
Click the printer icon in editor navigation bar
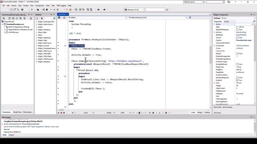(x=64, y=18)
